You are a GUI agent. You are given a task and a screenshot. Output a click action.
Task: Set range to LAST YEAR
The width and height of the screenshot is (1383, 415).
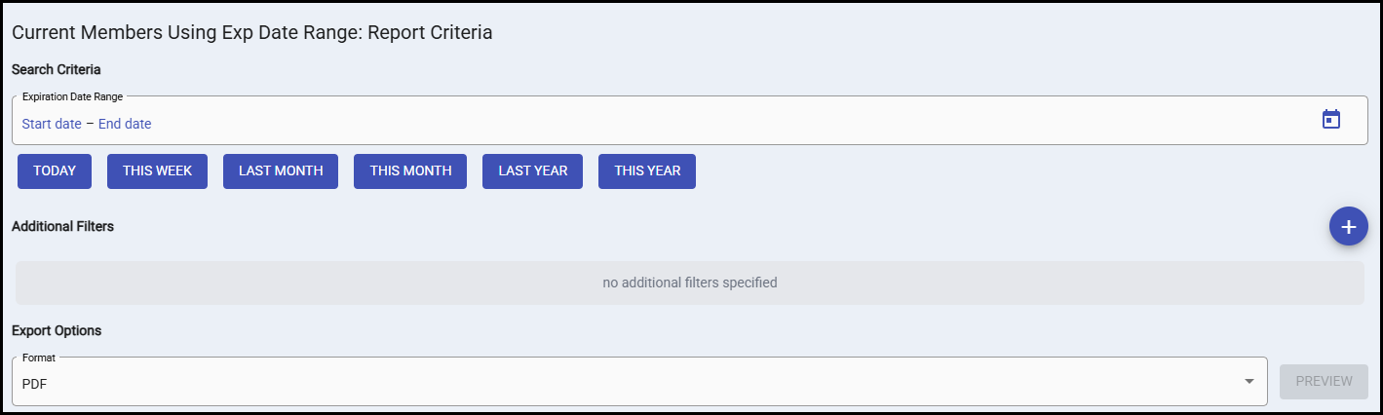pyautogui.click(x=532, y=171)
